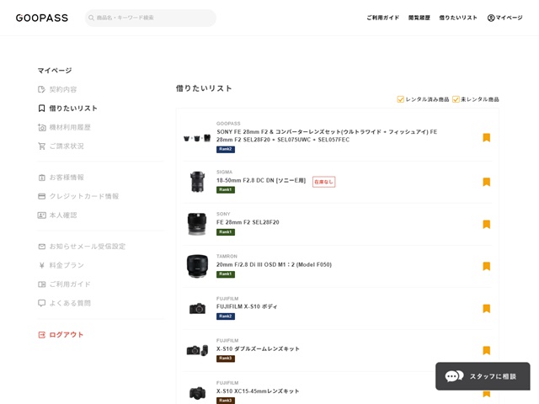Image resolution: width=539 pixels, height=404 pixels.
Task: Open the スタッフに相談 chat button
Action: pos(483,376)
